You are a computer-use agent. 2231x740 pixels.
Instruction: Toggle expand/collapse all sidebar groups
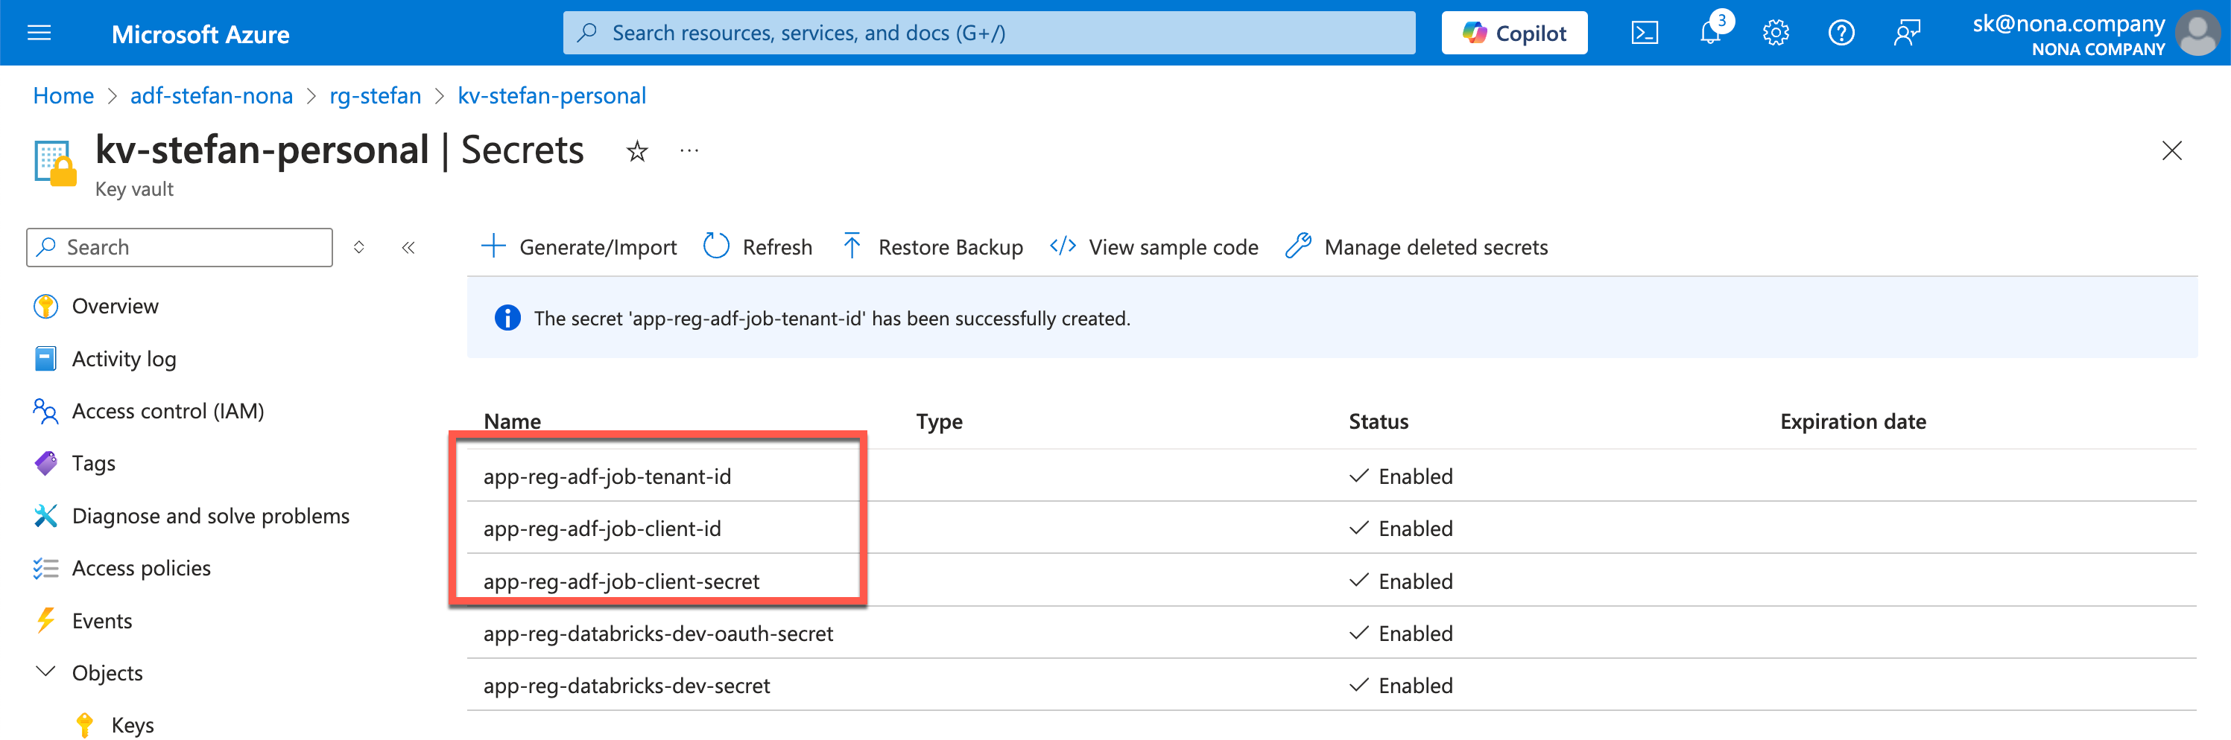(x=358, y=247)
